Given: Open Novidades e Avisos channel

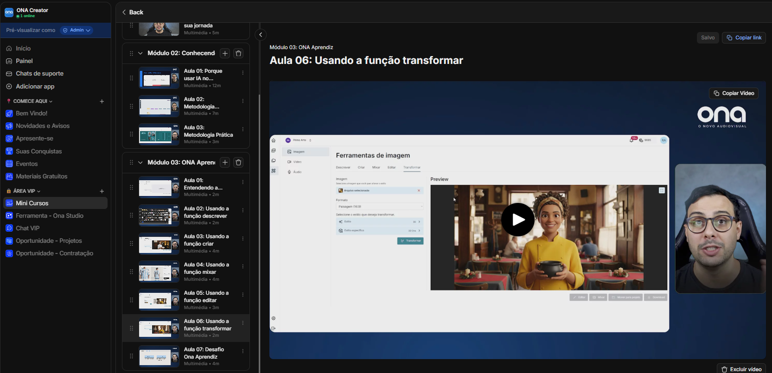Looking at the screenshot, I should click(x=43, y=126).
